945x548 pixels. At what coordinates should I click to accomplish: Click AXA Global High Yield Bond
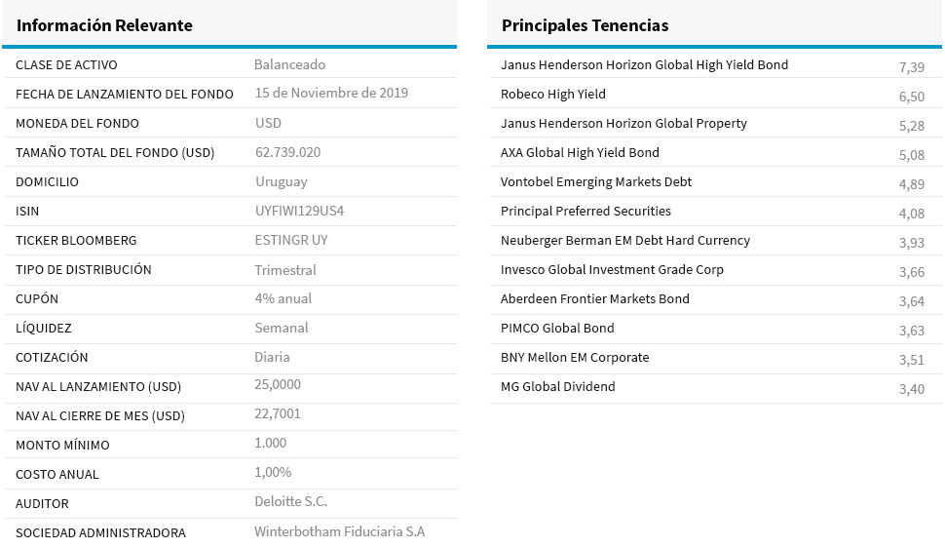tap(580, 153)
